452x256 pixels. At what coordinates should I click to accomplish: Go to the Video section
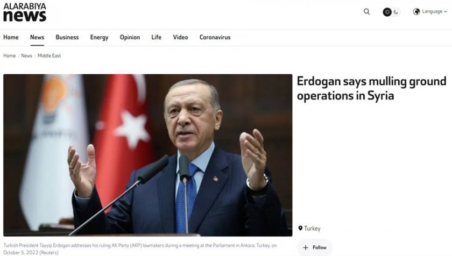tap(180, 37)
